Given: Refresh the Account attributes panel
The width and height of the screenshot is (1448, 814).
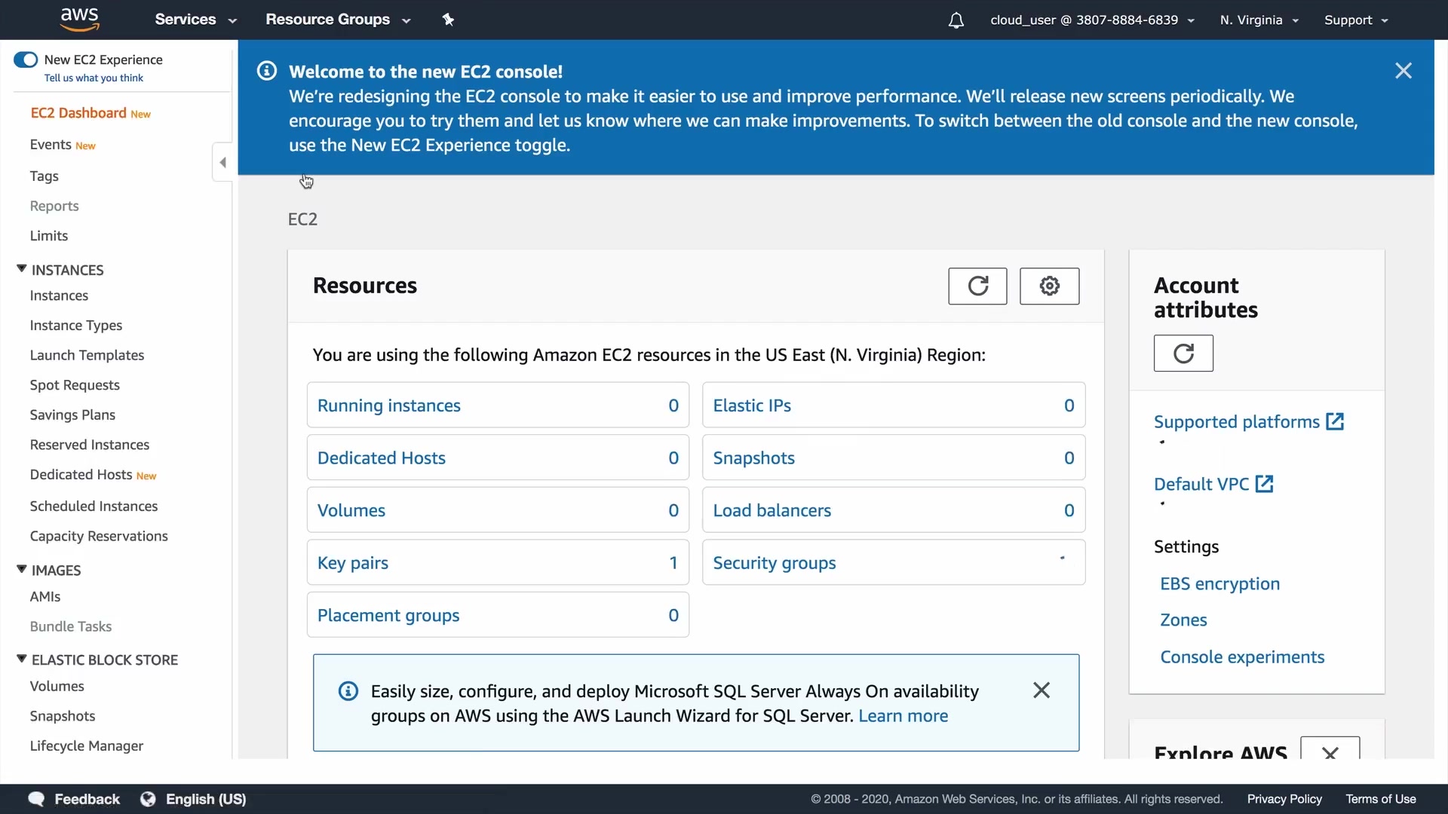Looking at the screenshot, I should point(1183,353).
